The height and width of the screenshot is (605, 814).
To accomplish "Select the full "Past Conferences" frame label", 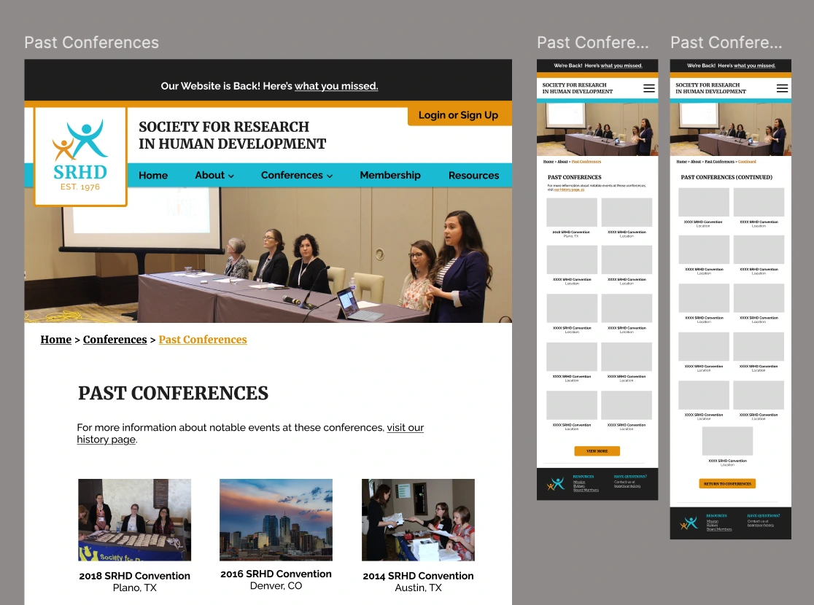I will 91,42.
